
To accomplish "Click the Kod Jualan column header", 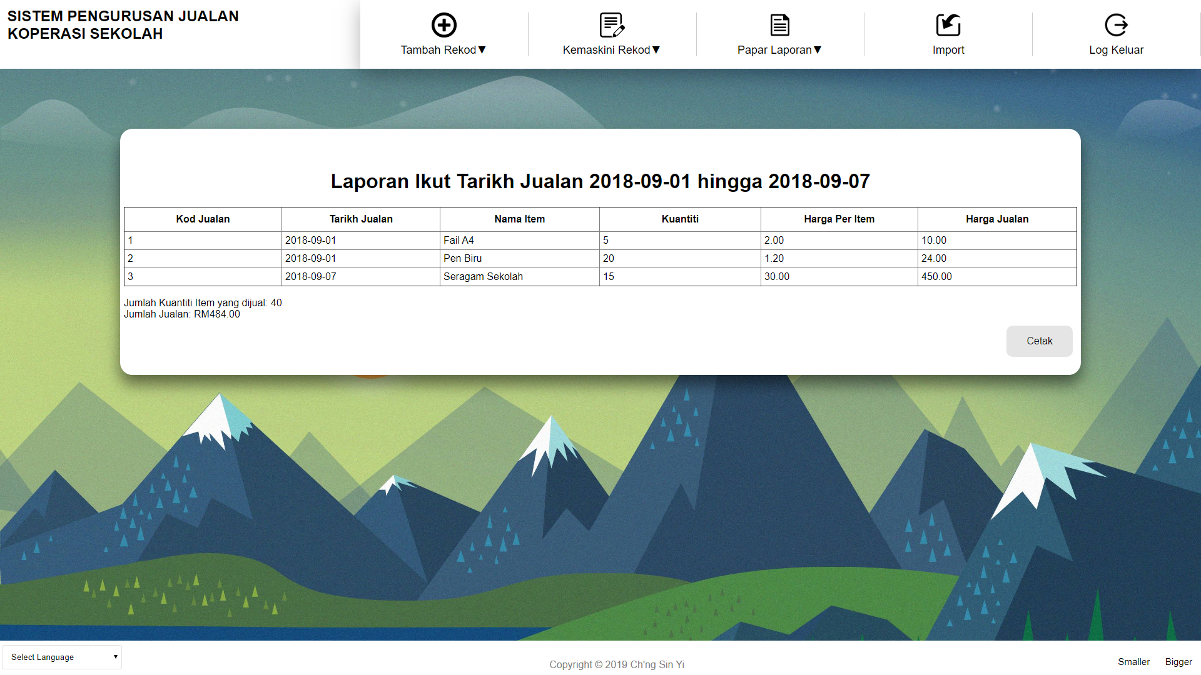I will [x=203, y=219].
